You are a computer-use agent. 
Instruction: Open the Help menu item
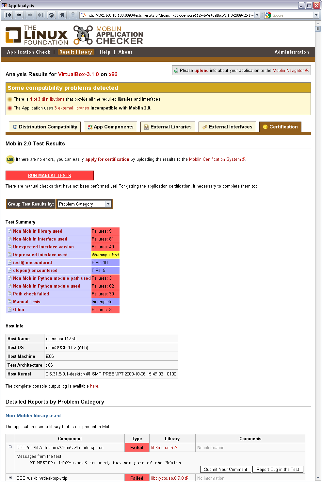point(105,52)
